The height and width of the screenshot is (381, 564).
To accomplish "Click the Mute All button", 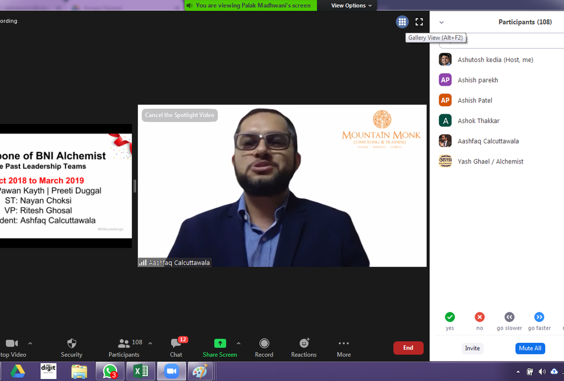I will [x=530, y=348].
